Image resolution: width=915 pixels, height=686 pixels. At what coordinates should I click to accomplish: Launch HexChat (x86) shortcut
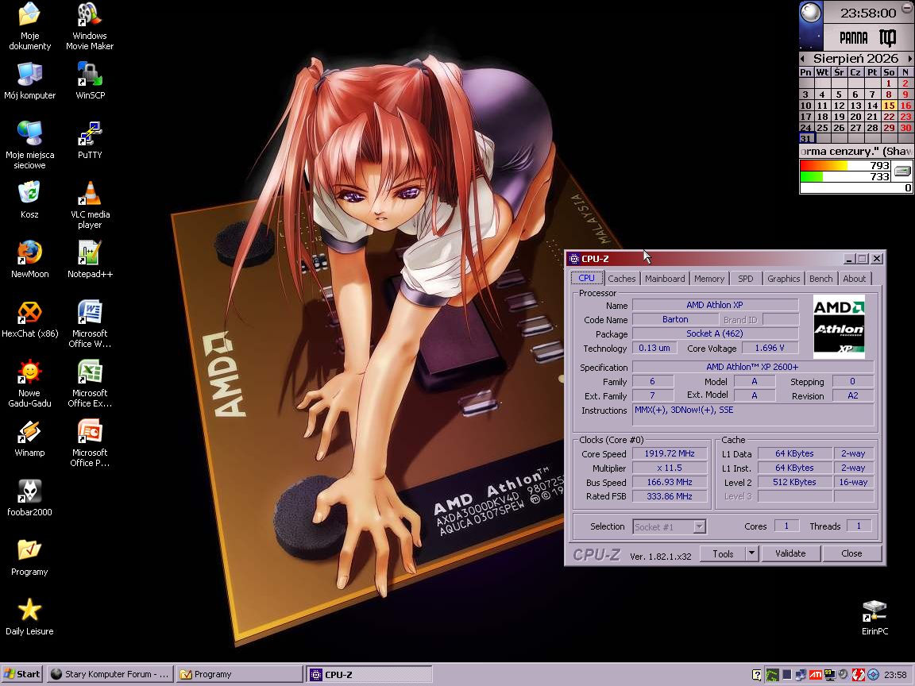coord(29,319)
